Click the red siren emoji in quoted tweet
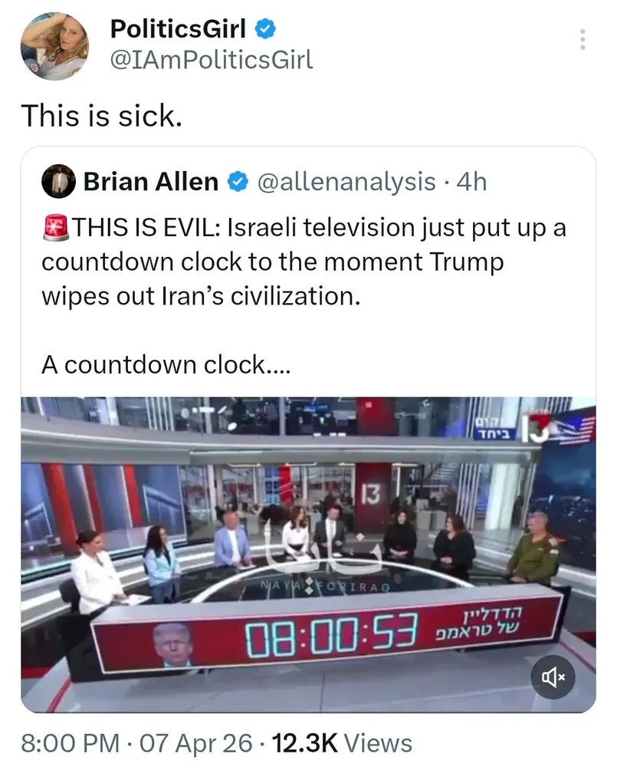The height and width of the screenshot is (767, 617). pyautogui.click(x=56, y=228)
